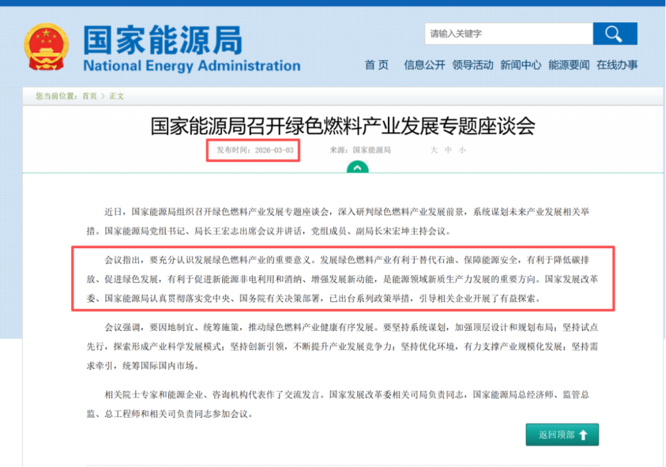Set article font size to 小

462,150
